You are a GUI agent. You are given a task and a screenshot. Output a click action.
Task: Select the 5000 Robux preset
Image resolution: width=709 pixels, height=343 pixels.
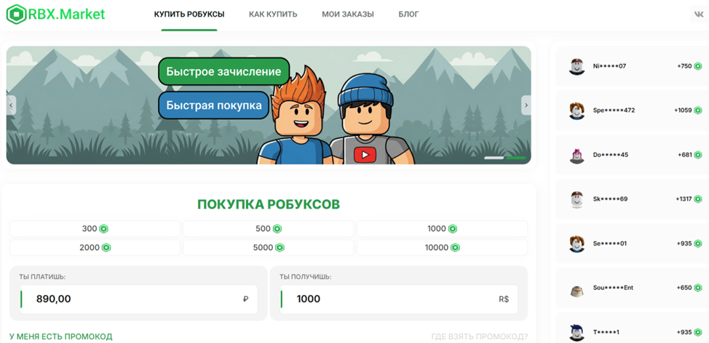click(x=268, y=248)
